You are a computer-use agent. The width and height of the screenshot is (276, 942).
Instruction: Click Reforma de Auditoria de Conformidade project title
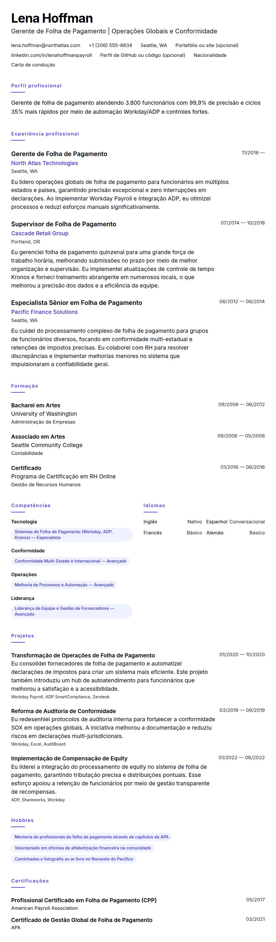pyautogui.click(x=63, y=711)
